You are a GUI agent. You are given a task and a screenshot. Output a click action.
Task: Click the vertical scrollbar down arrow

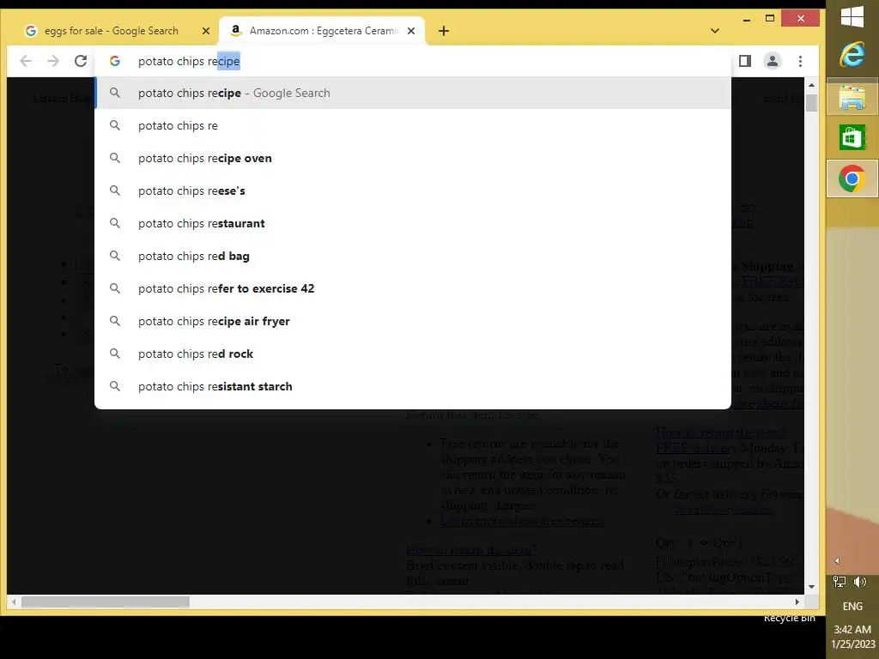(811, 587)
